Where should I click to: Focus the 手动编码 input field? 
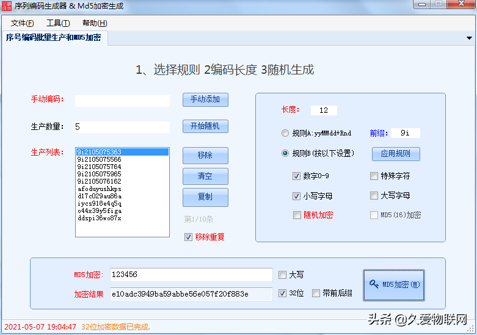[x=122, y=101]
